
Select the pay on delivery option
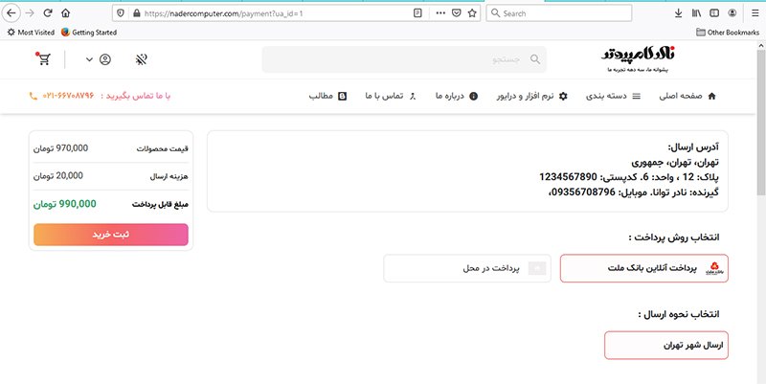pos(467,269)
